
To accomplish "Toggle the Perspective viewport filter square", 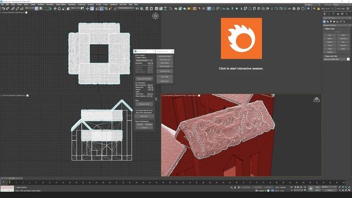I will [199, 95].
